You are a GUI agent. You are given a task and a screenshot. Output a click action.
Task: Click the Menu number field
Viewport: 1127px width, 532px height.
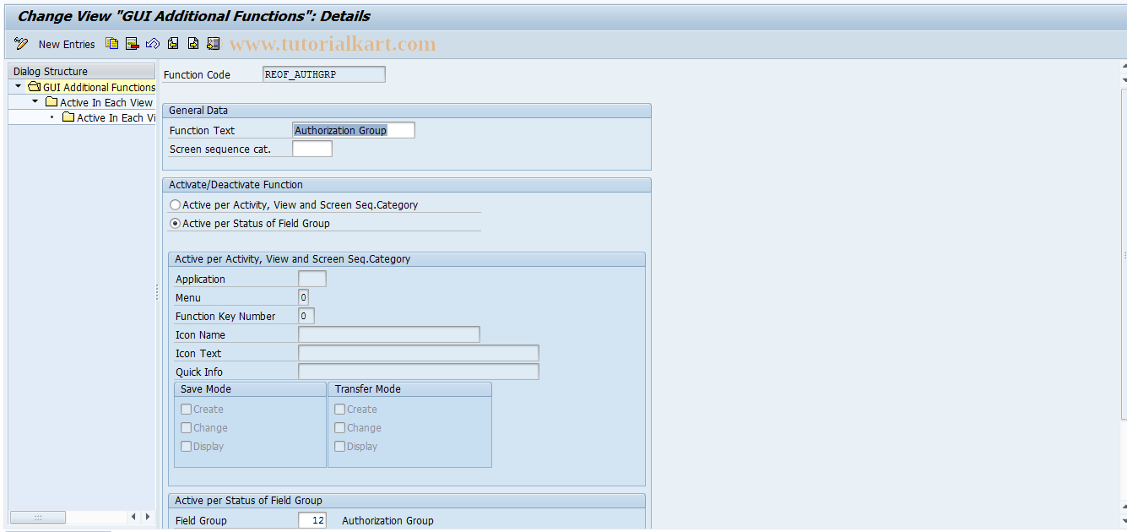coord(304,297)
